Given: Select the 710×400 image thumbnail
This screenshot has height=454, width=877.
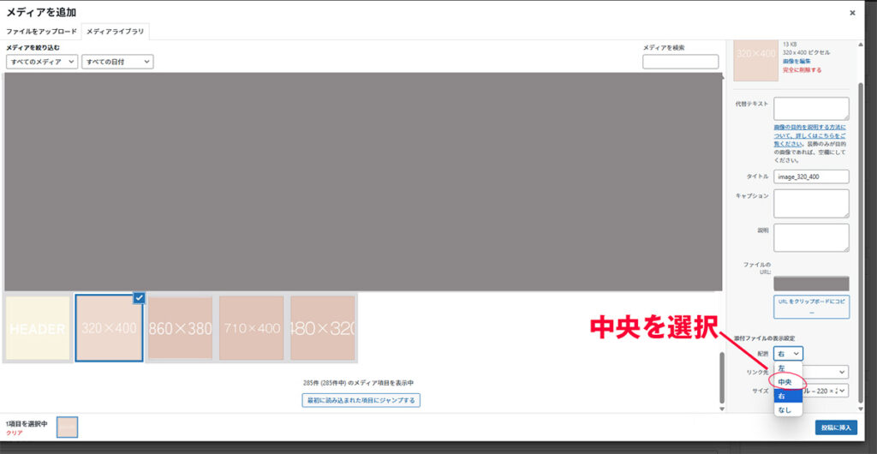Looking at the screenshot, I should (x=251, y=328).
